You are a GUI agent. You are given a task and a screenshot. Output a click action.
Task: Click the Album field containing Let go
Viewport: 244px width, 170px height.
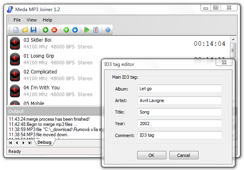point(180,89)
